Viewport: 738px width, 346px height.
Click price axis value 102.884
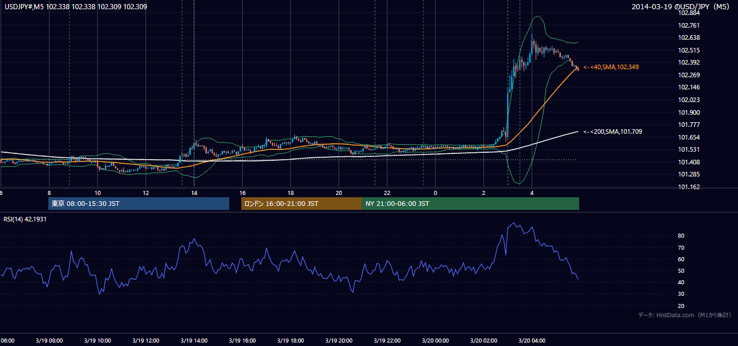tap(688, 13)
